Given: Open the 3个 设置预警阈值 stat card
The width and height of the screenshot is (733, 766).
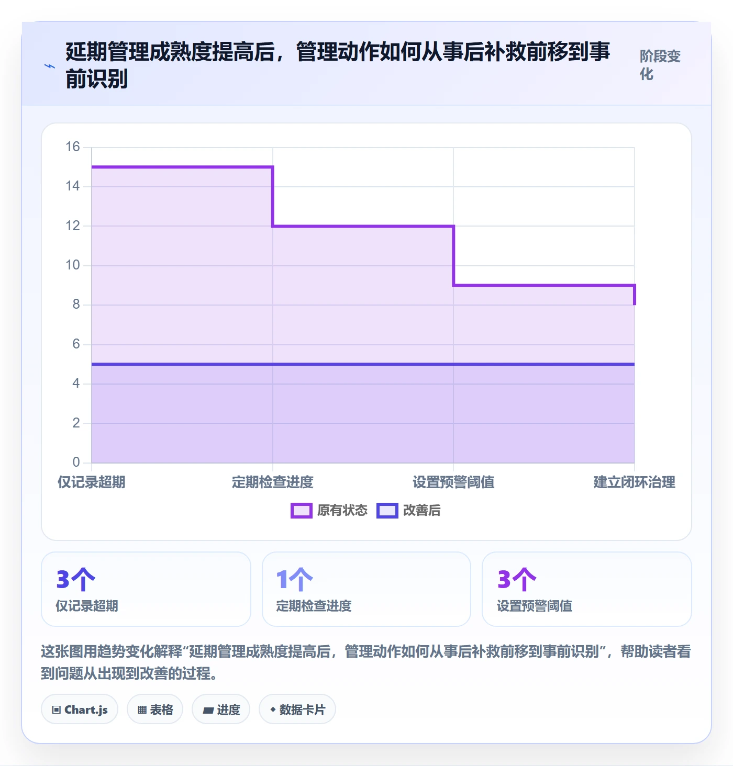Looking at the screenshot, I should coord(587,589).
